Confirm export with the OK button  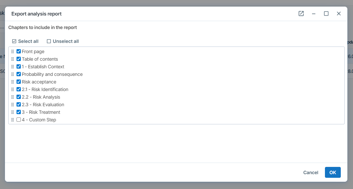click(x=333, y=173)
